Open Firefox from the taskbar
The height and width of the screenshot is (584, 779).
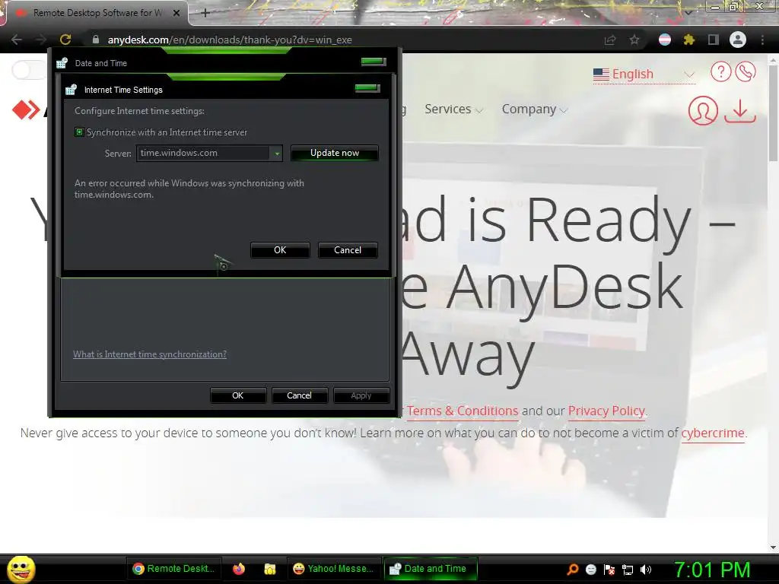pyautogui.click(x=239, y=569)
